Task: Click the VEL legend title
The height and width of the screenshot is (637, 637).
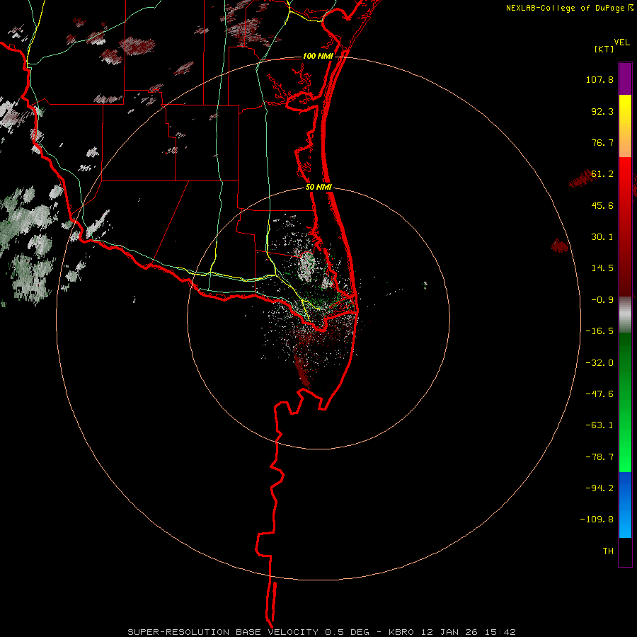Action: coord(621,42)
